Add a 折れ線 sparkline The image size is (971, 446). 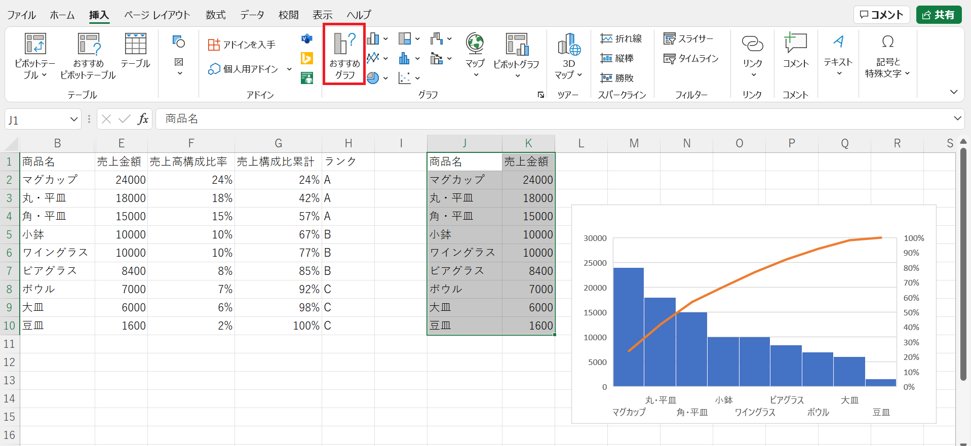[621, 39]
